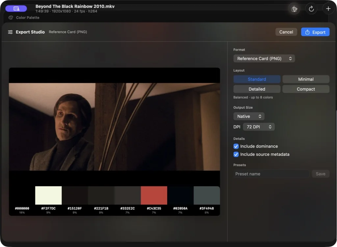Screen dimensions: 337x247
Task: Toggle Include dominance checkbox
Action: tap(236, 146)
